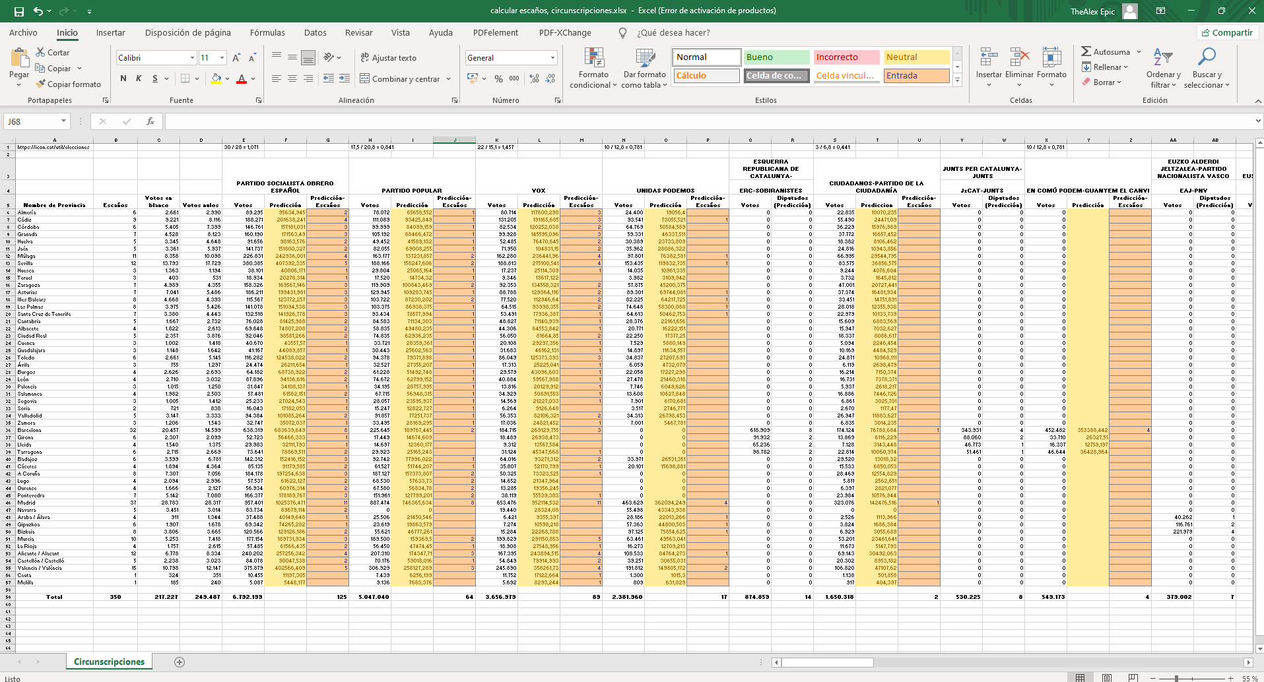
Task: Open the font size dropdown
Action: point(222,58)
